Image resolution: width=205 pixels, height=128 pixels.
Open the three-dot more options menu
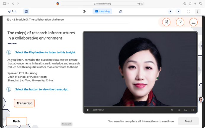[198, 11]
